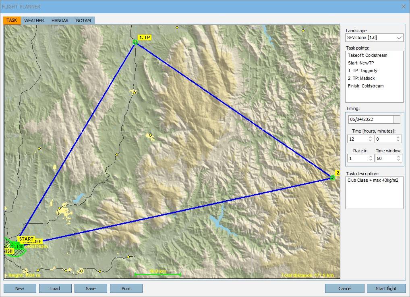Screen dimensions: 410x297
Task: Click the Print button
Action: pos(126,289)
